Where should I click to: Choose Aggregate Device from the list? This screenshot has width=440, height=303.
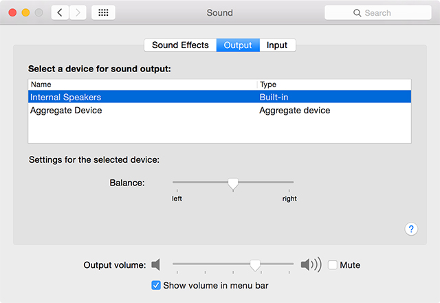point(66,110)
